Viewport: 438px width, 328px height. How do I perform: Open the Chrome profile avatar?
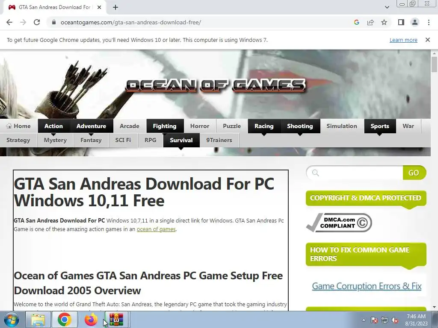(x=415, y=22)
